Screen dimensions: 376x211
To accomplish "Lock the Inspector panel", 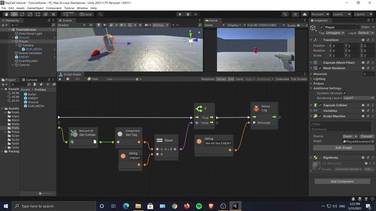I will tap(368, 21).
